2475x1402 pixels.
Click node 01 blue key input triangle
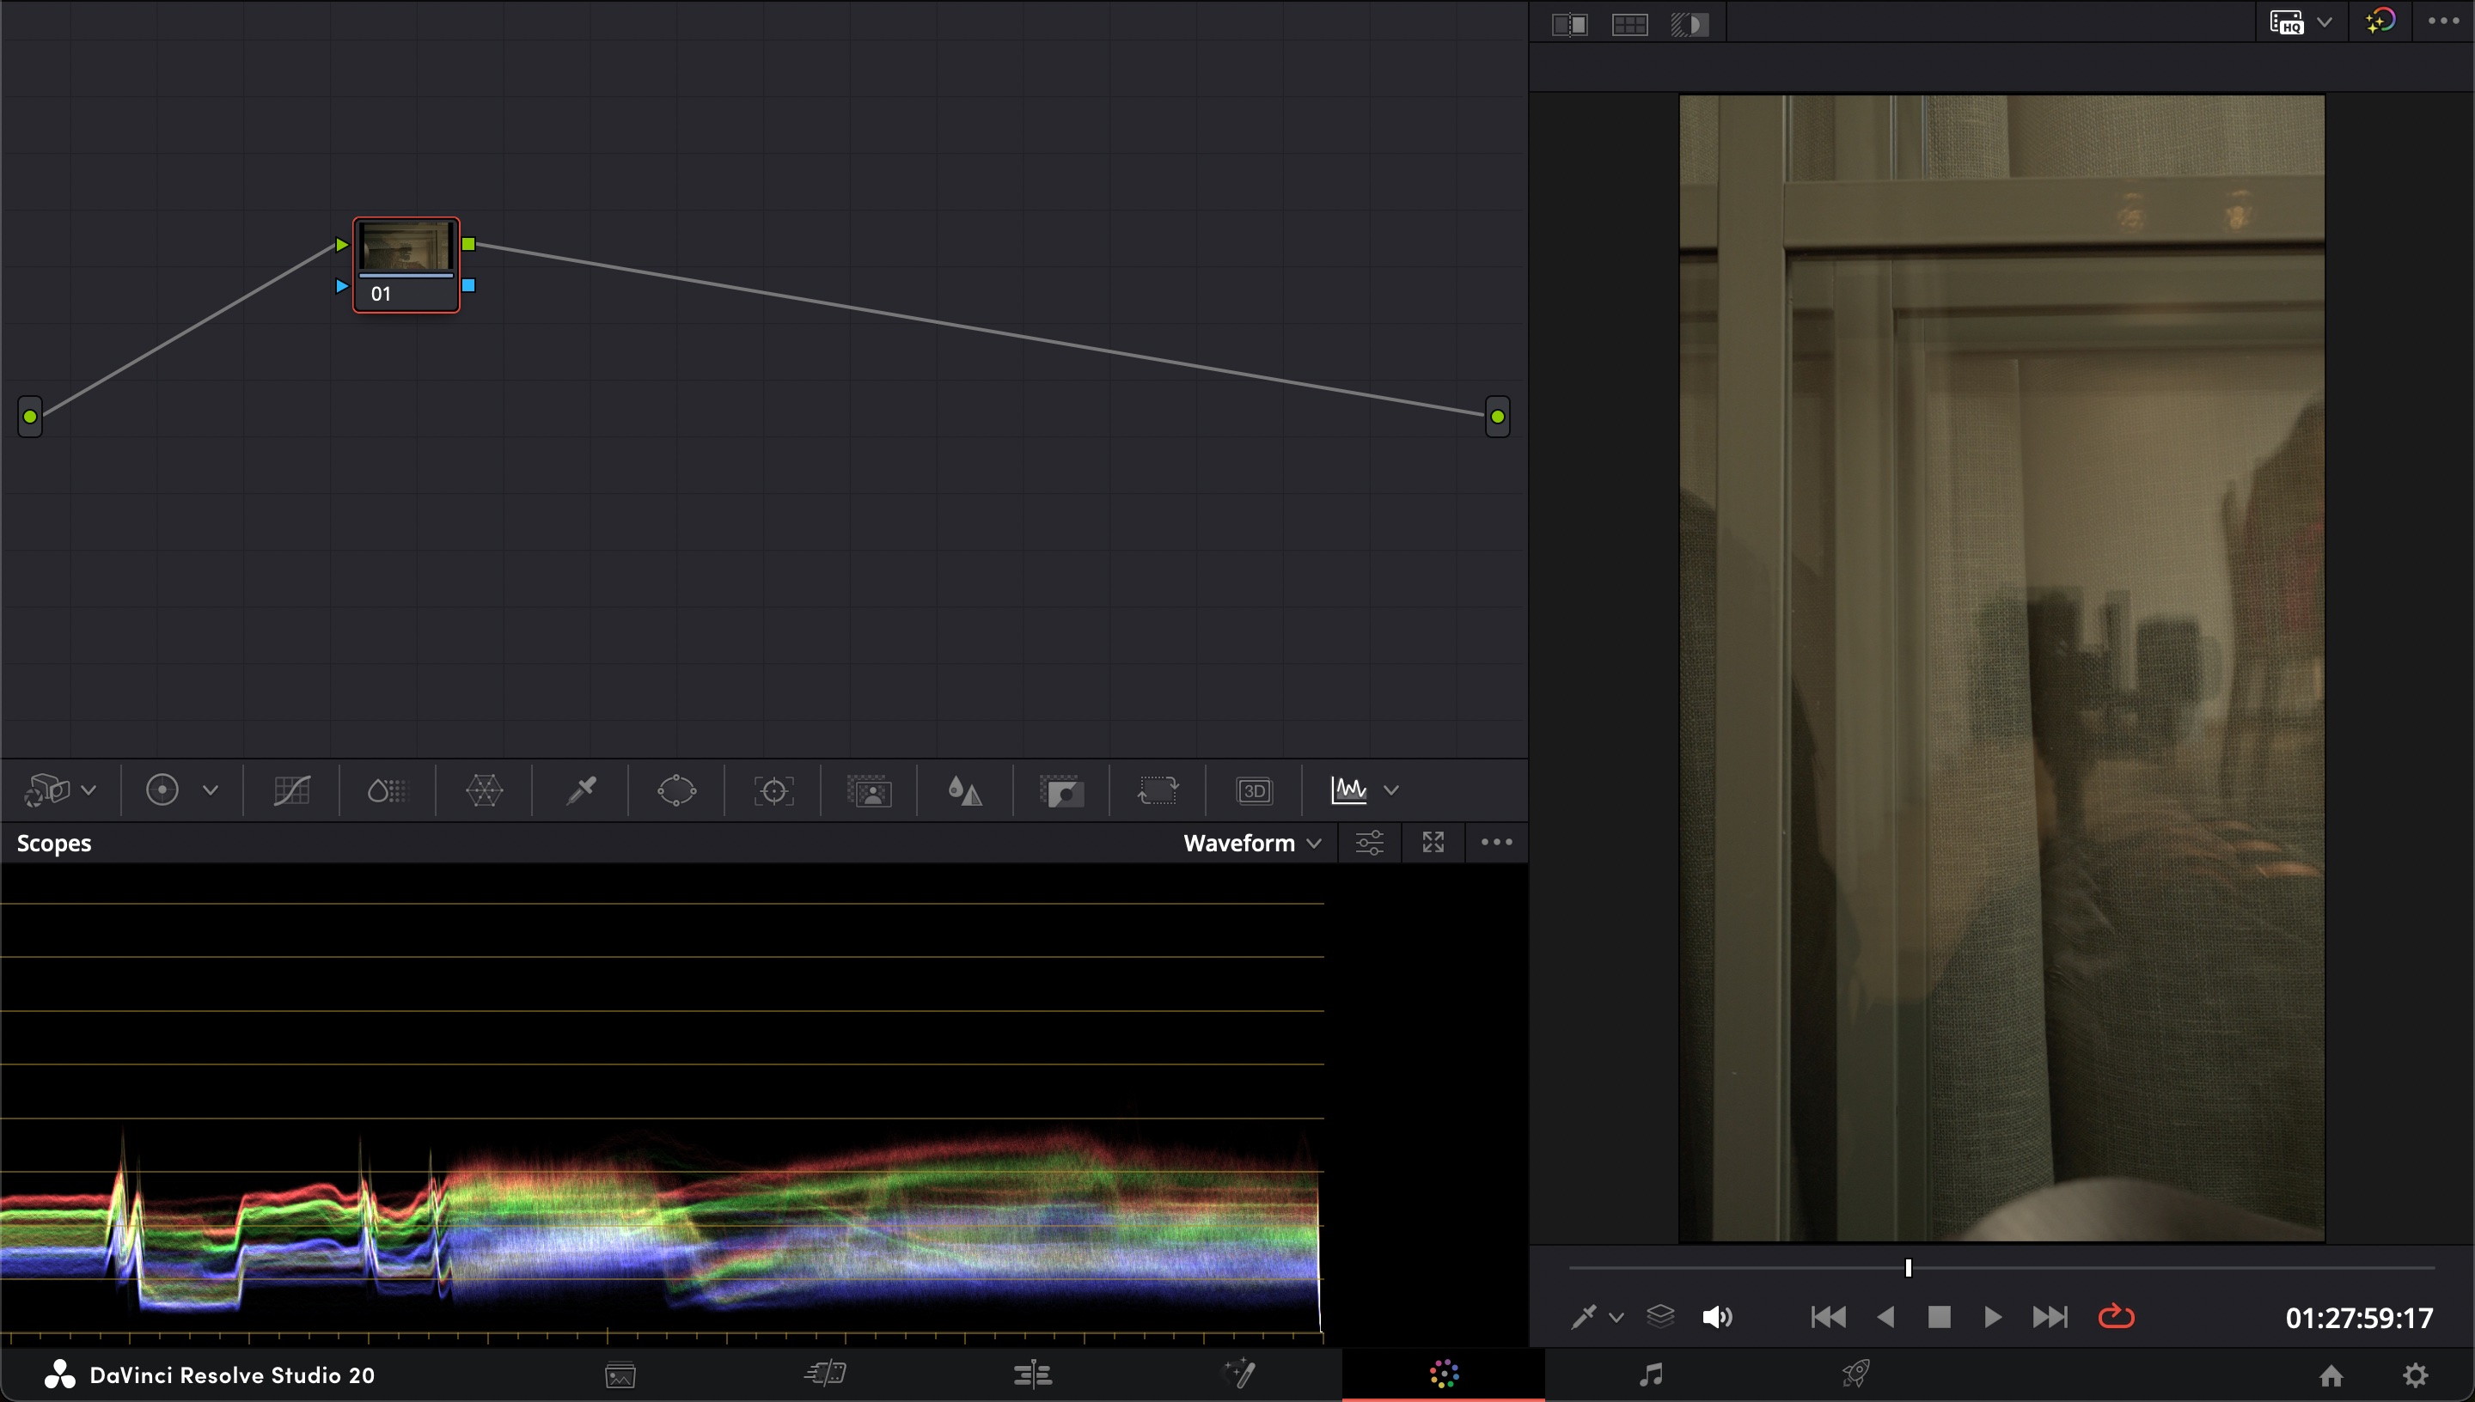point(342,286)
